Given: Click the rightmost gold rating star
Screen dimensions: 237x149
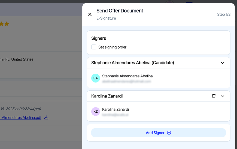Looking at the screenshot, I should point(7,24).
